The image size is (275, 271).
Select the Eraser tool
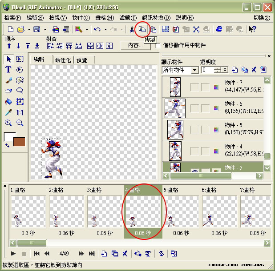[8, 91]
